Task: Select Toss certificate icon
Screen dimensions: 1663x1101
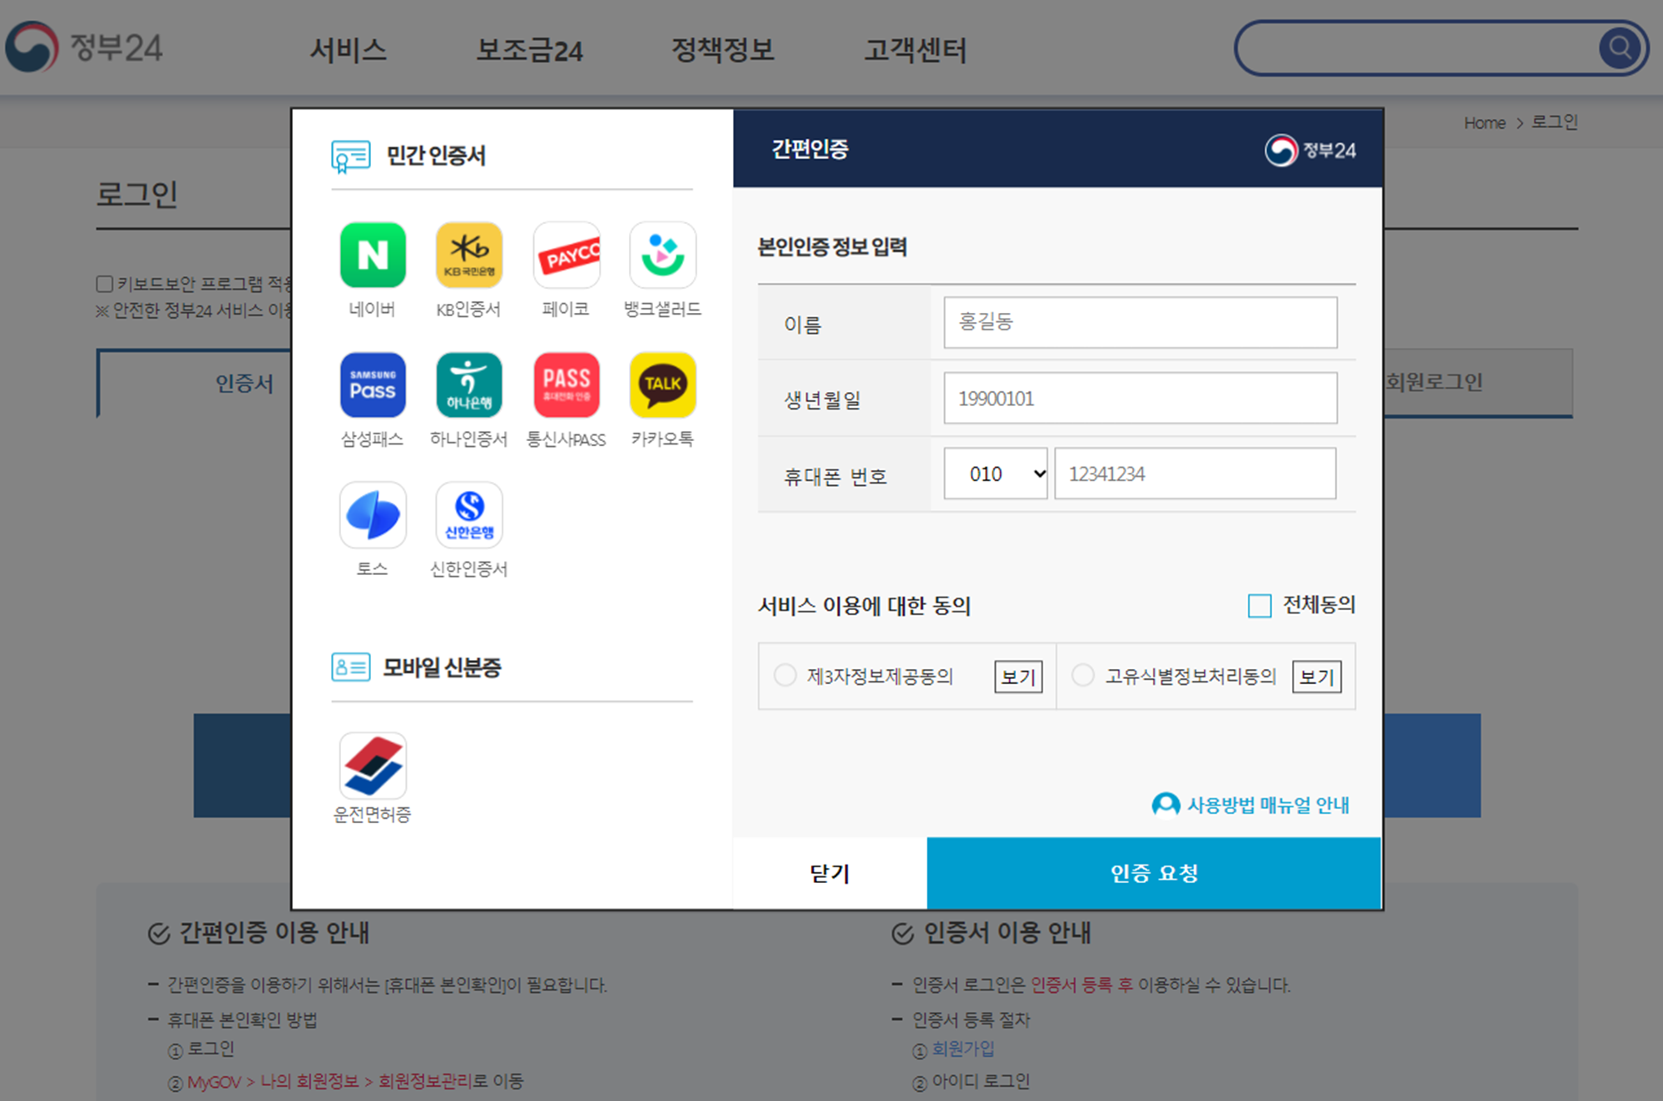Action: pyautogui.click(x=372, y=514)
